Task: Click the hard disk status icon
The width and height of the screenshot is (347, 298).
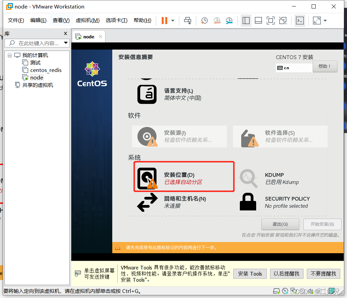Action: pyautogui.click(x=276, y=291)
